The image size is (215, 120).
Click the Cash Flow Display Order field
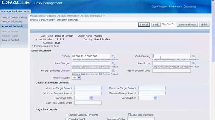click(88, 103)
